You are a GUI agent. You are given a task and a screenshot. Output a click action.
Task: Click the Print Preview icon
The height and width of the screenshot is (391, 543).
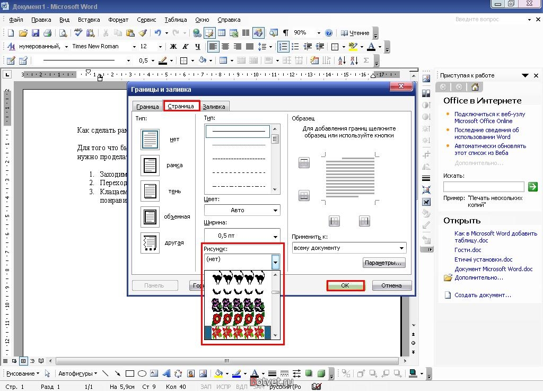[x=63, y=33]
